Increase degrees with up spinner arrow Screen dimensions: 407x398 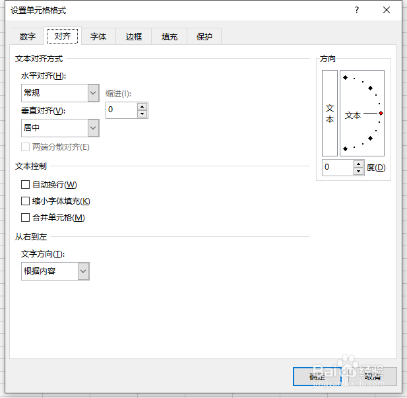pyautogui.click(x=358, y=164)
